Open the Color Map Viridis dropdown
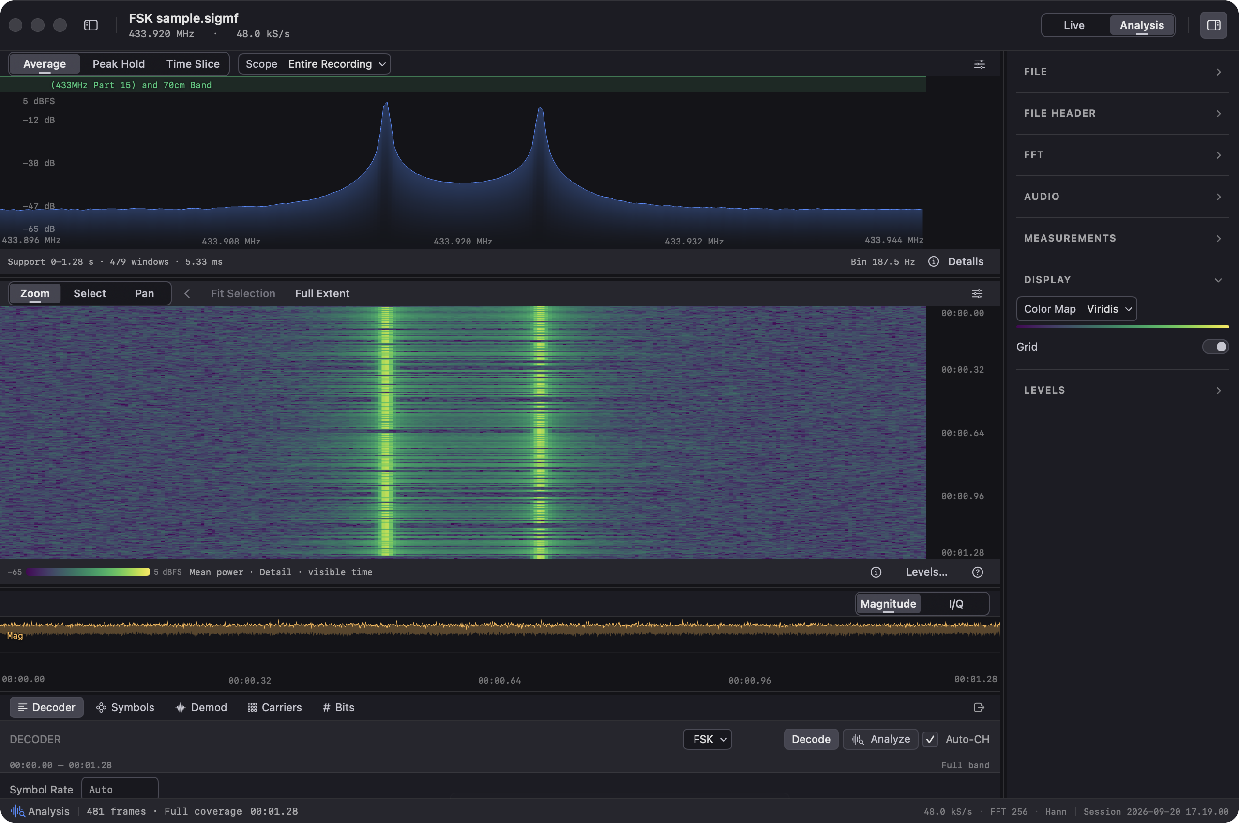 pos(1076,309)
